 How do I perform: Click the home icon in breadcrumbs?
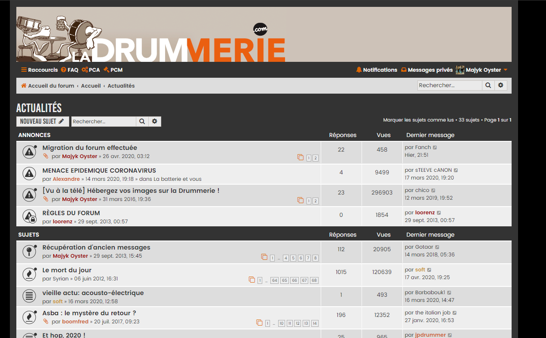(x=24, y=86)
